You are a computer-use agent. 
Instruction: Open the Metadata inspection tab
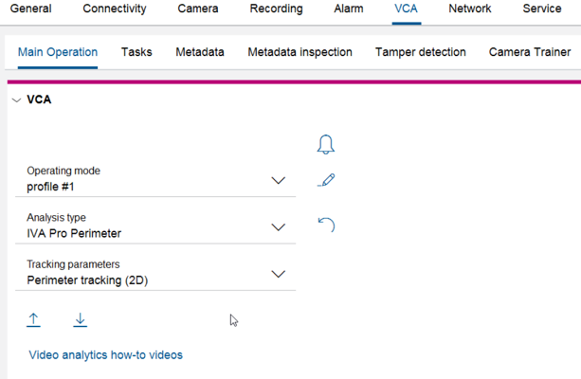point(300,52)
